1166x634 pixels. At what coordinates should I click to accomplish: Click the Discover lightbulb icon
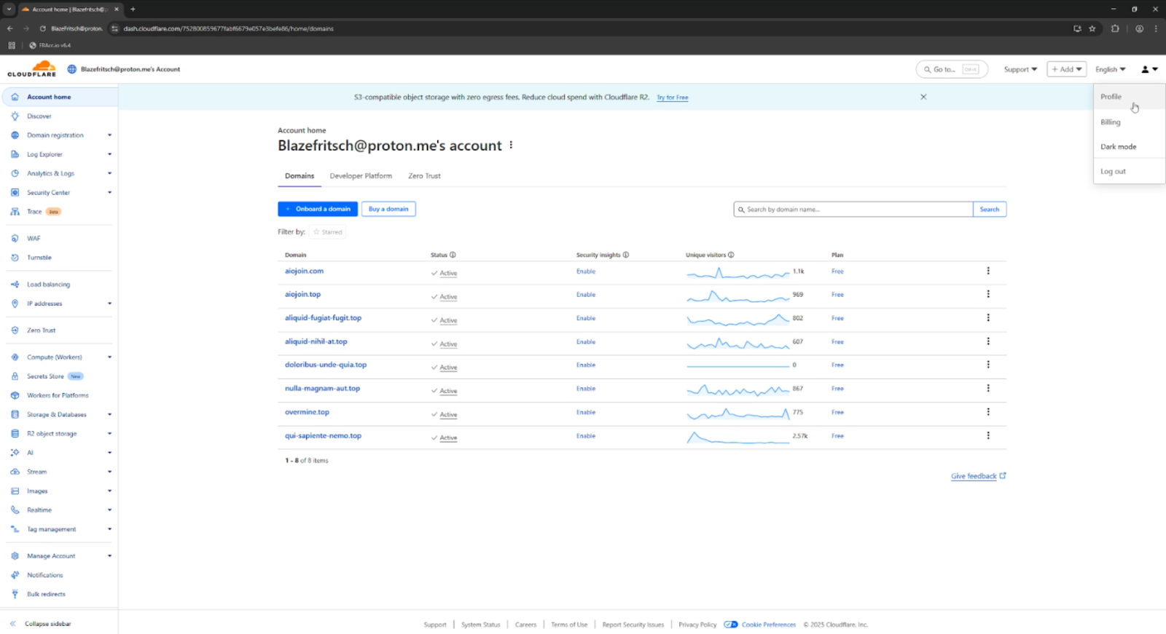click(15, 116)
